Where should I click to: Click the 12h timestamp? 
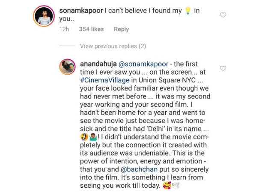pos(64,29)
